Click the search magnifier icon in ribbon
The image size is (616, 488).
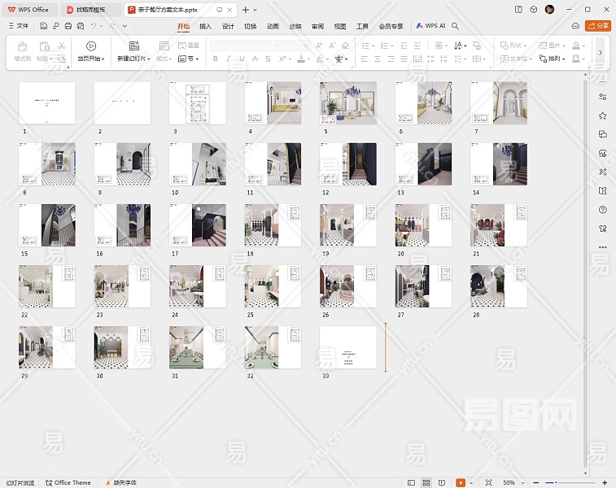[x=456, y=26]
